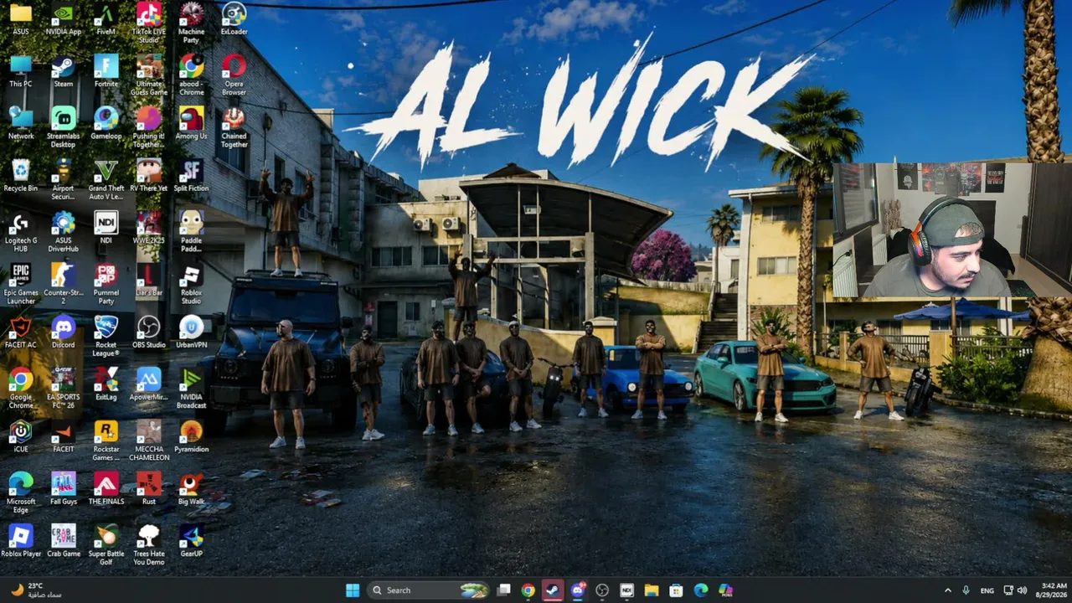Select the NDI shortcut on the desktop
Viewport: 1072px width, 603px height.
pos(106,228)
